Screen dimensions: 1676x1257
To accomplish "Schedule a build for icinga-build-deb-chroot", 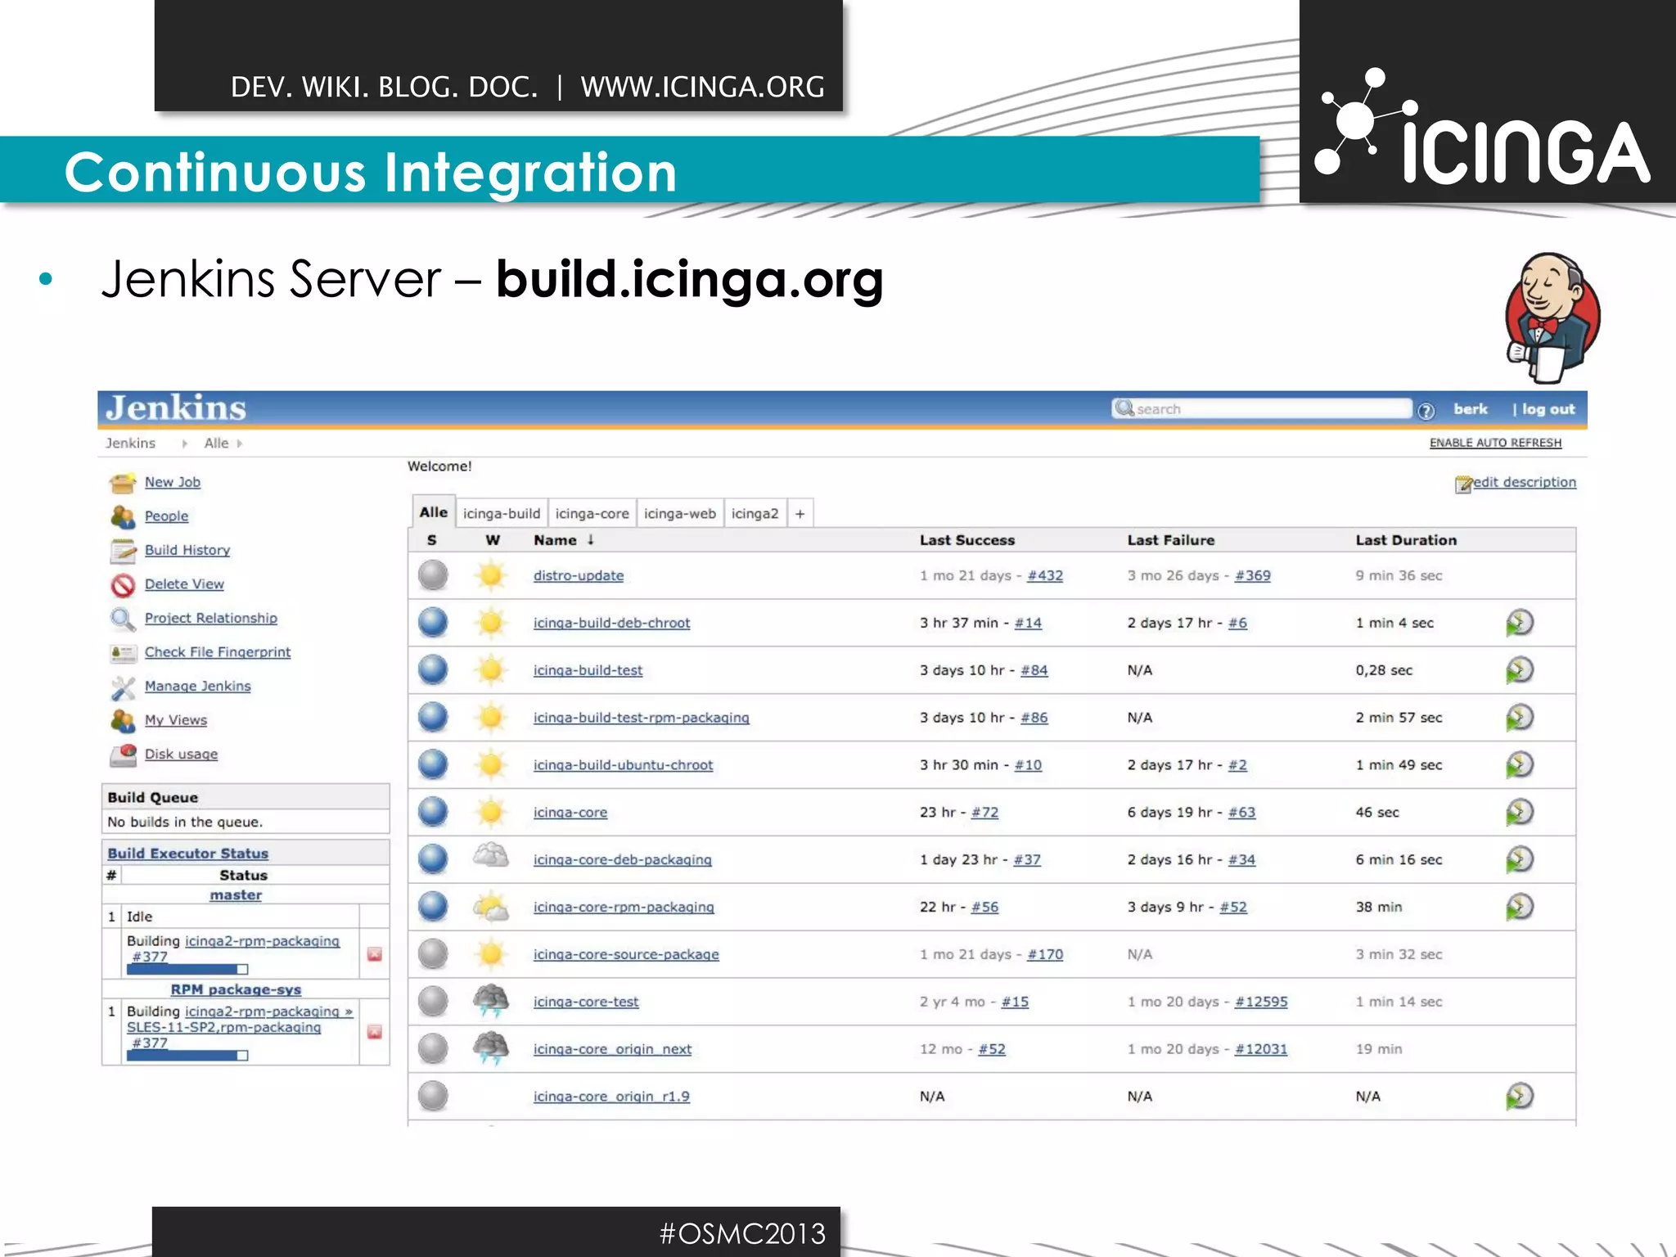I will [x=1519, y=623].
